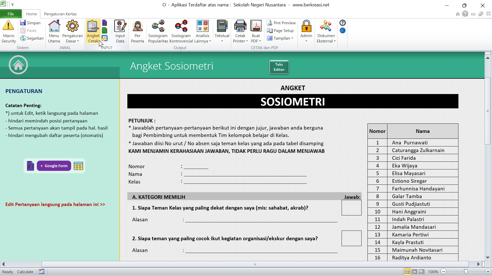Switch to Page Layout view in status bar
The image size is (492, 276).
click(x=415, y=272)
